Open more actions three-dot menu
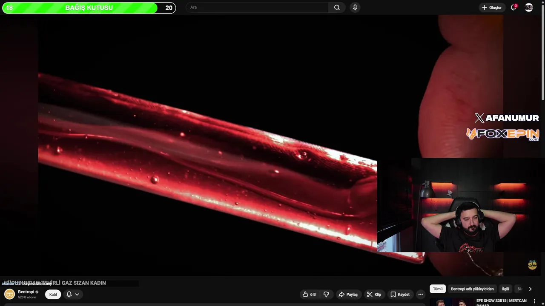The height and width of the screenshot is (306, 545). [421, 294]
